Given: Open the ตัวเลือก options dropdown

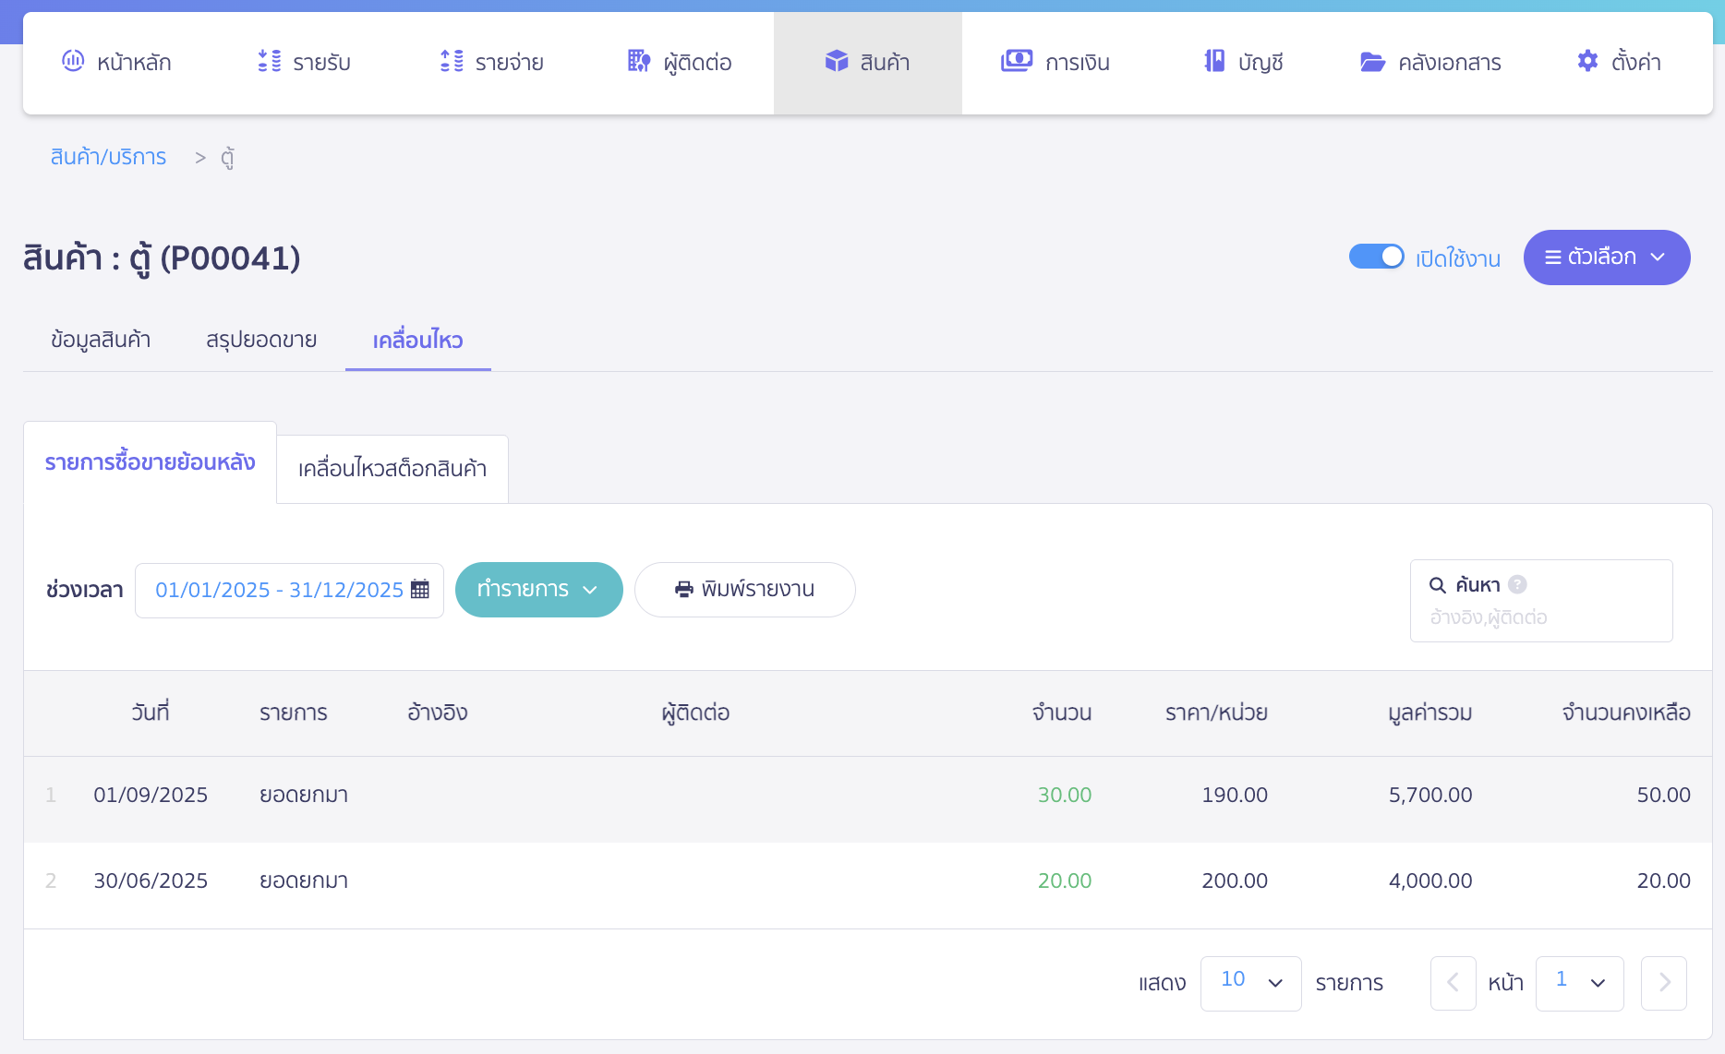Looking at the screenshot, I should (x=1606, y=257).
